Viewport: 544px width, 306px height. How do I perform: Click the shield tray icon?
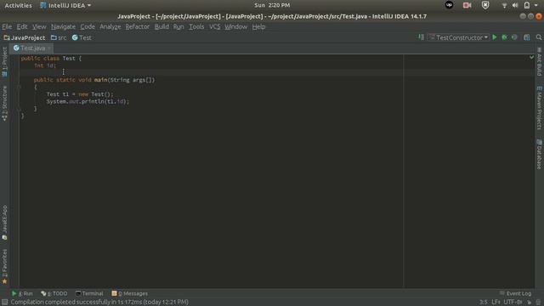[x=485, y=5]
